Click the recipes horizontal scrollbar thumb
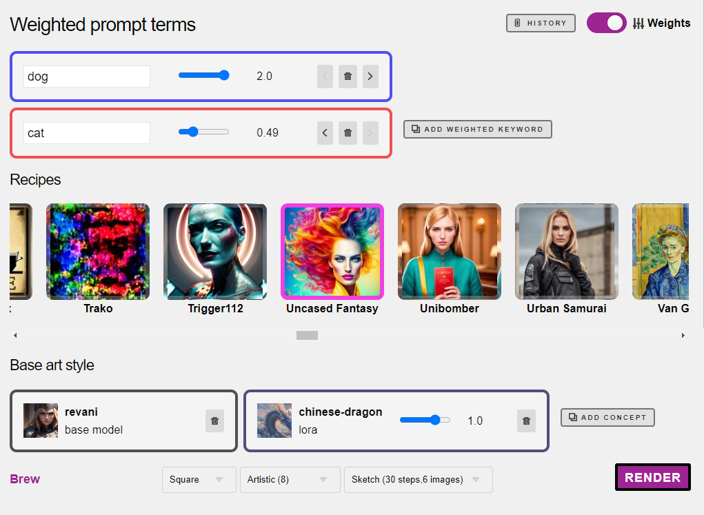The width and height of the screenshot is (704, 515). tap(307, 335)
